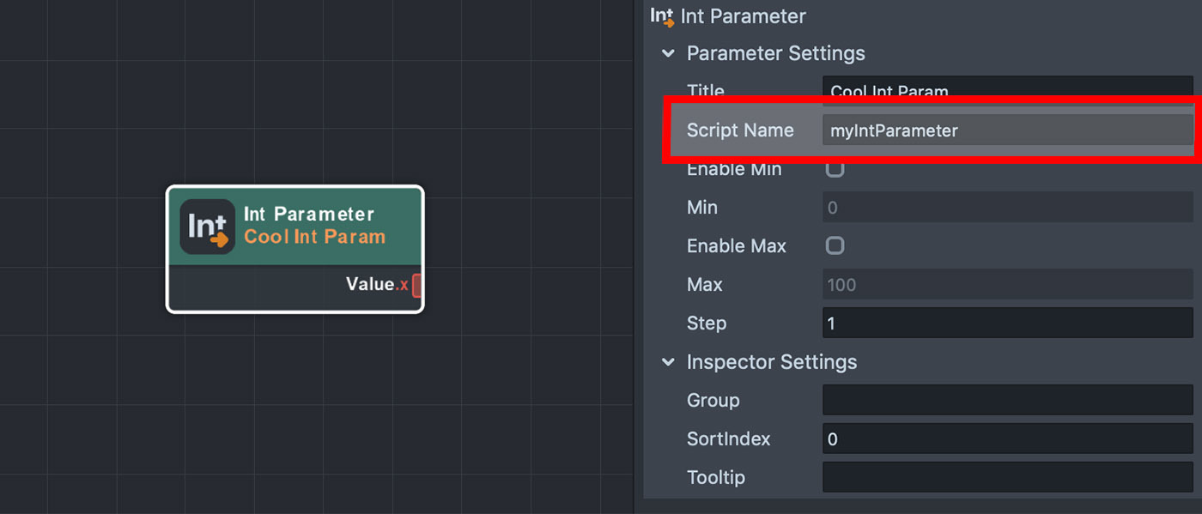Click the red Value.x output port

417,285
